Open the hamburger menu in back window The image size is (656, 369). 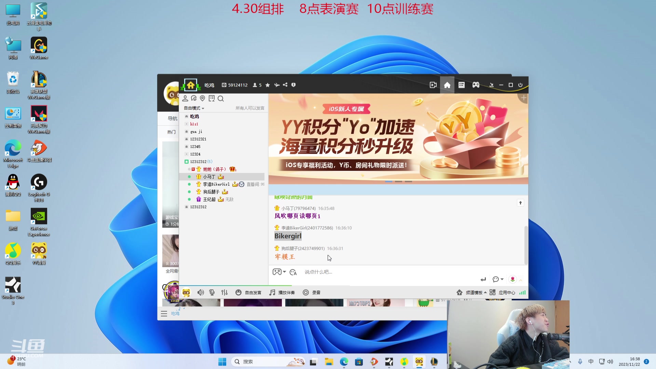pyautogui.click(x=164, y=314)
